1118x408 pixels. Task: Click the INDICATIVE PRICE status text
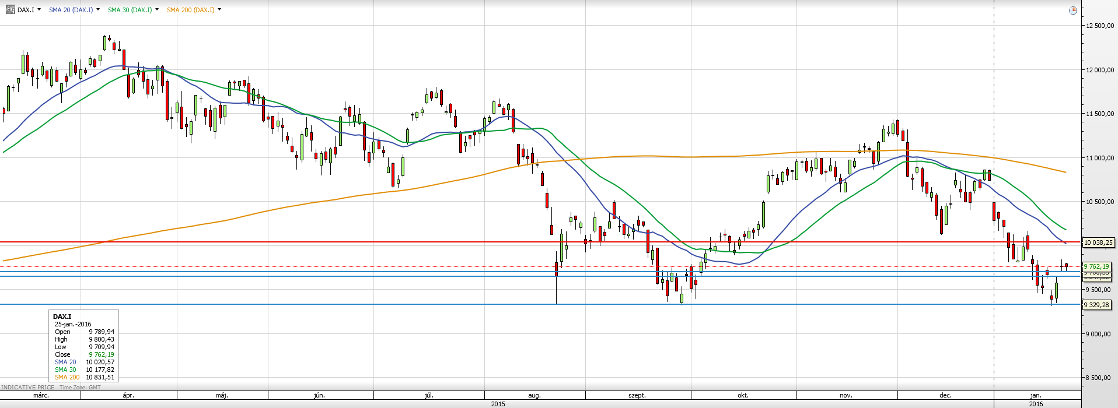pyautogui.click(x=28, y=387)
